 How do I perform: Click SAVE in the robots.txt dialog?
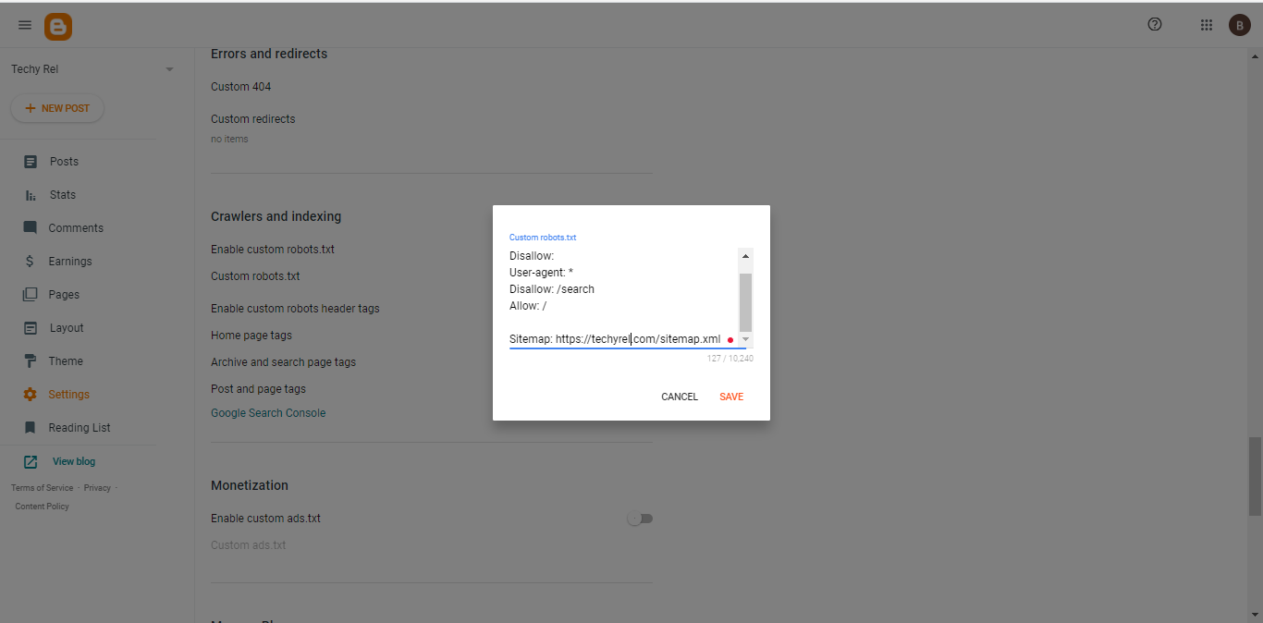731,397
